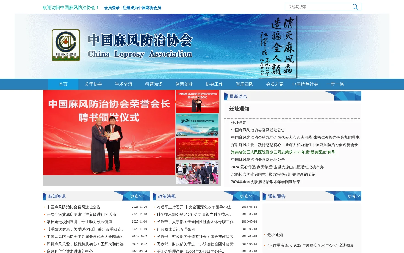Open 2024年全国皮肤病防治学术年会圆满结束 link

coord(266,182)
